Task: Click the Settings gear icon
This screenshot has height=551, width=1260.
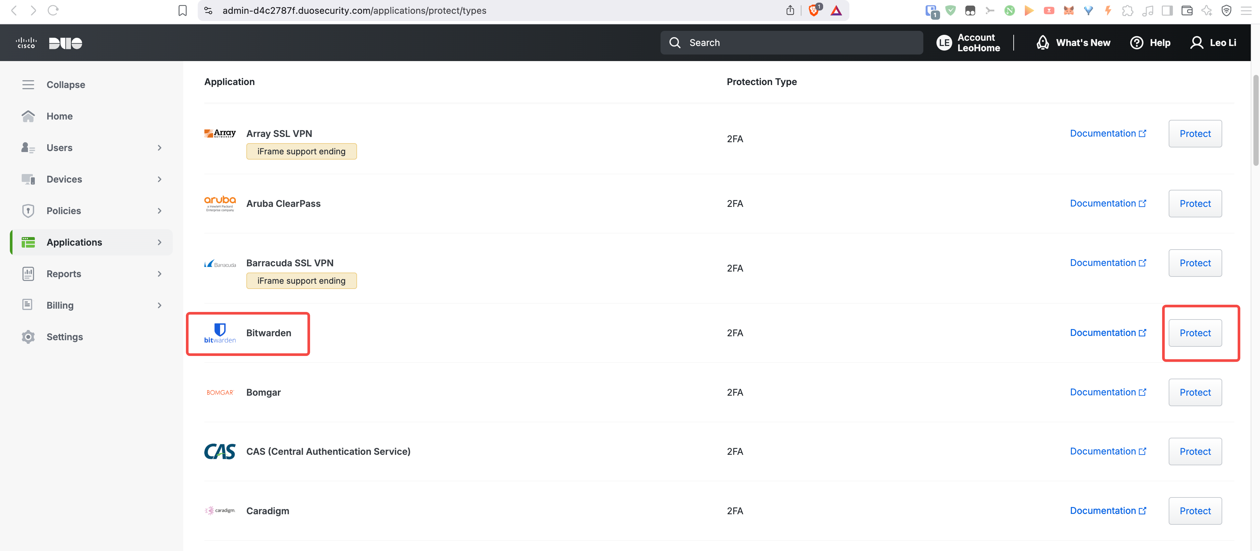Action: click(28, 337)
